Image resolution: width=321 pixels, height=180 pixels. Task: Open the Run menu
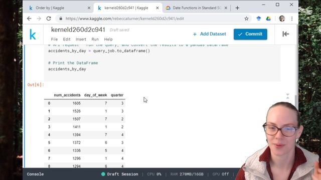point(95,39)
